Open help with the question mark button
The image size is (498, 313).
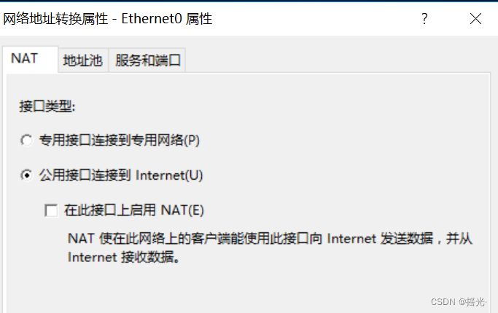(424, 19)
